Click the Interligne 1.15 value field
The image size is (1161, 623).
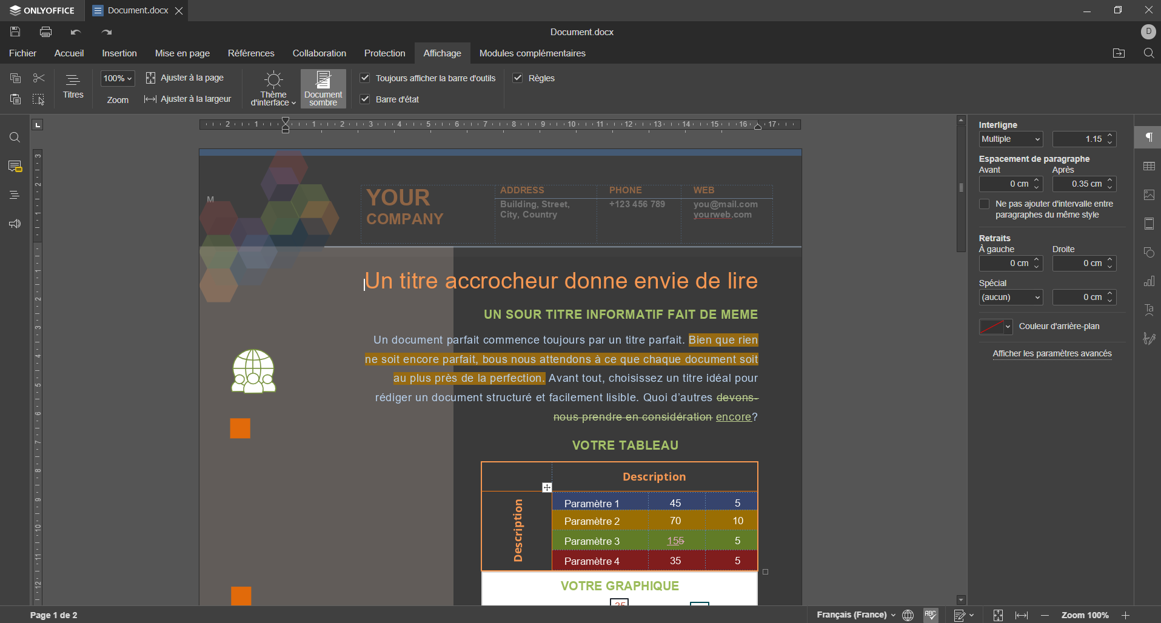click(1084, 139)
